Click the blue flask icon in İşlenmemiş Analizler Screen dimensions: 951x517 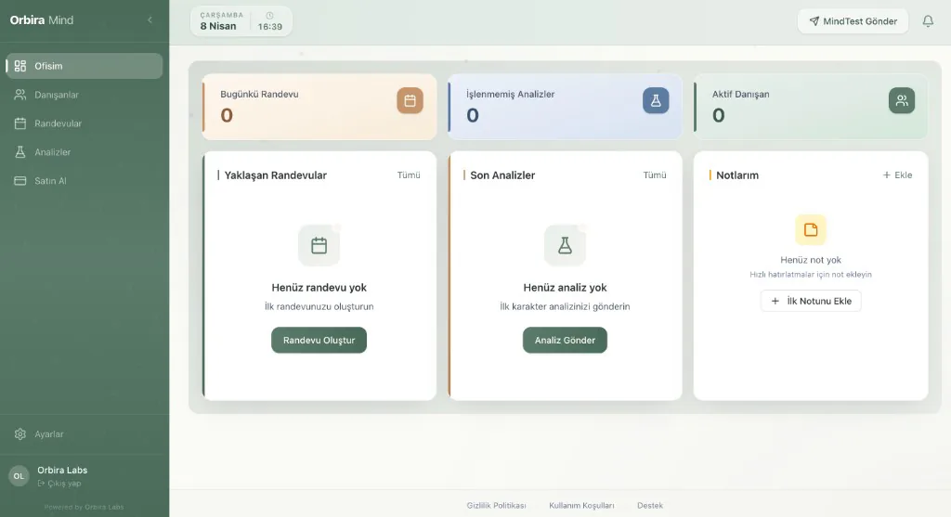(656, 100)
